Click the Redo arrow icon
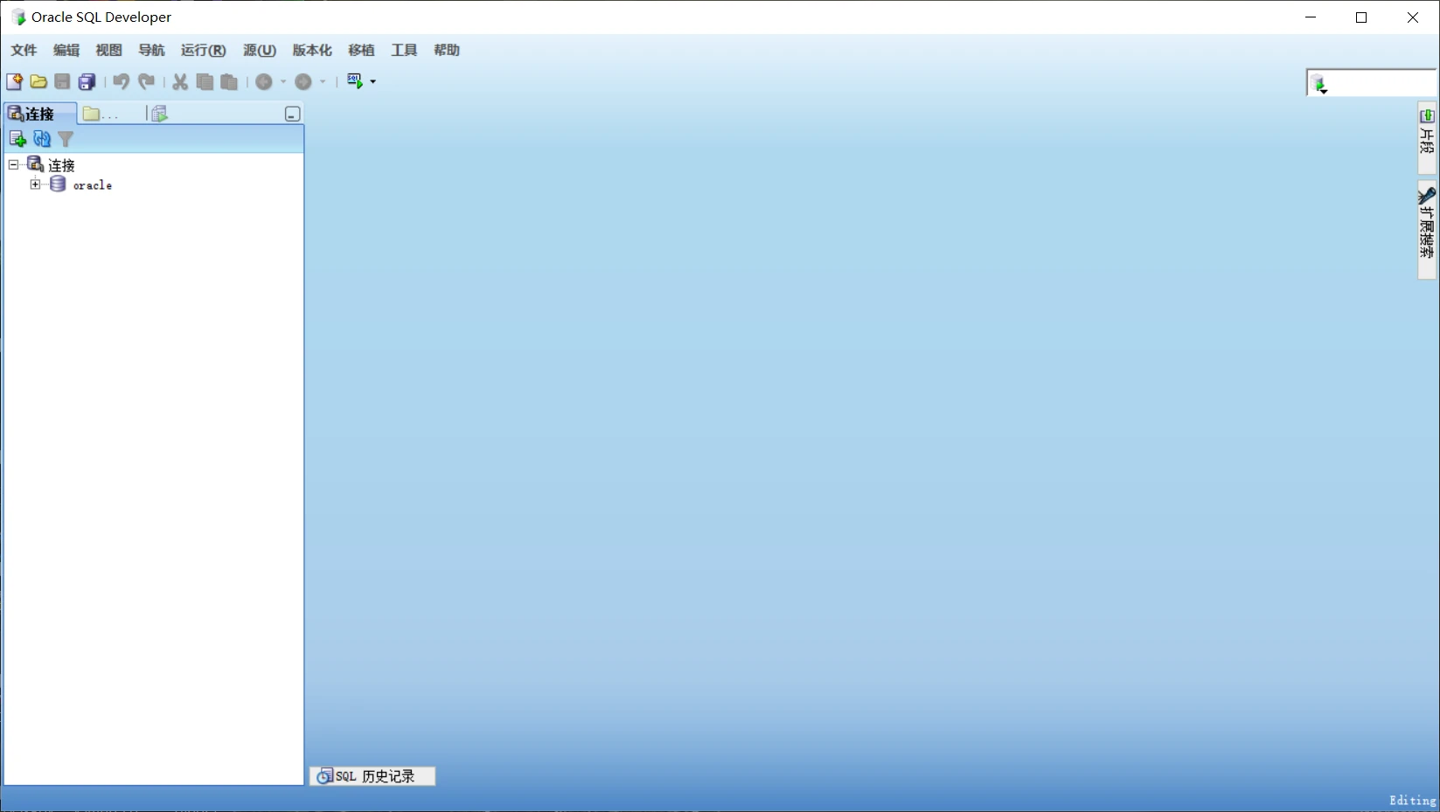The image size is (1440, 812). pos(146,81)
